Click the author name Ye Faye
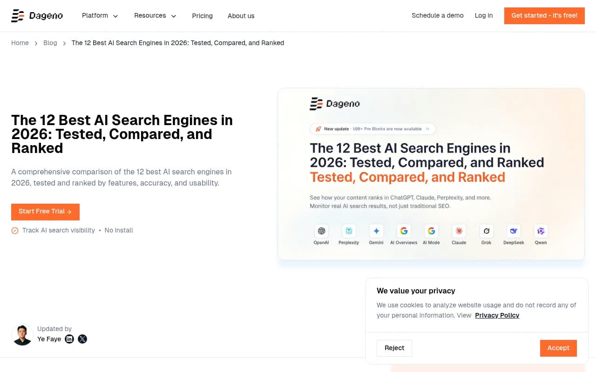Image resolution: width=596 pixels, height=372 pixels. coord(49,339)
